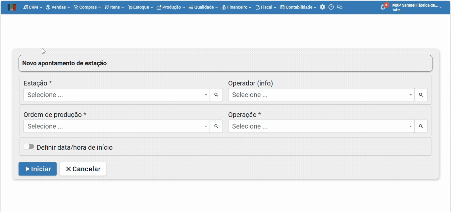Image resolution: width=451 pixels, height=212 pixels.
Task: Open the Financeiro menu
Action: coord(236,7)
